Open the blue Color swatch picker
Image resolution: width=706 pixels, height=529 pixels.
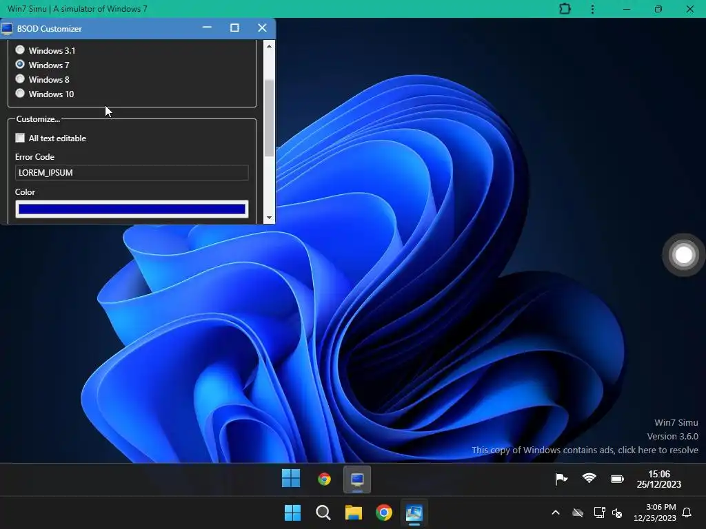pos(132,209)
